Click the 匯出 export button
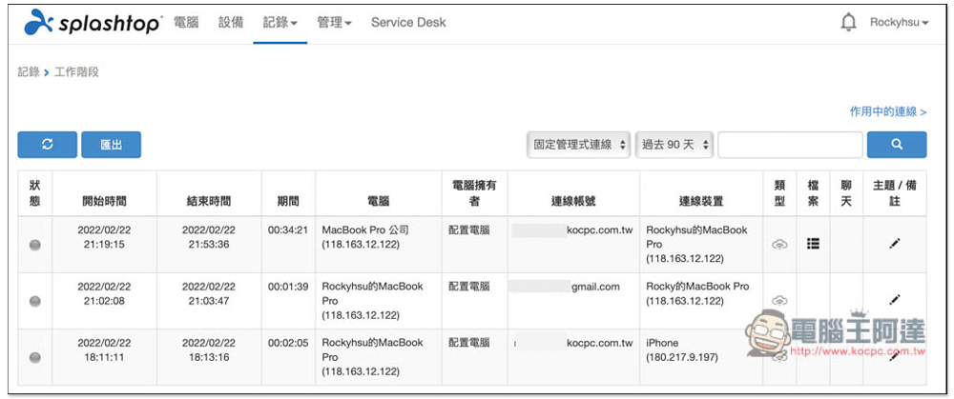The height and width of the screenshot is (399, 954). (111, 145)
